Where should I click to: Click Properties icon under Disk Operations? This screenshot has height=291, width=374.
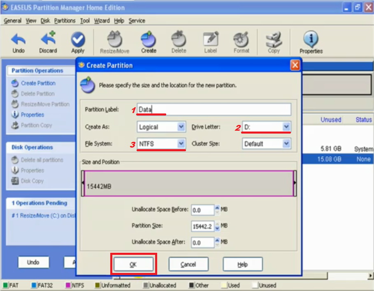(x=15, y=170)
